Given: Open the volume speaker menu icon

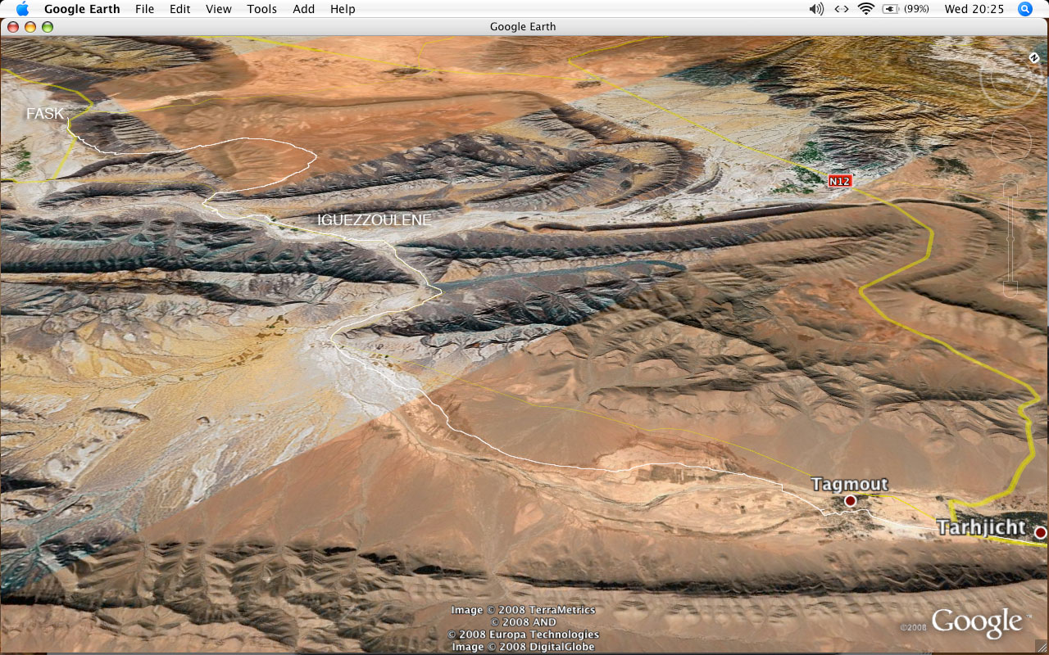Looking at the screenshot, I should 816,9.
